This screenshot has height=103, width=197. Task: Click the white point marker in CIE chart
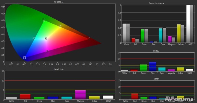(46, 39)
